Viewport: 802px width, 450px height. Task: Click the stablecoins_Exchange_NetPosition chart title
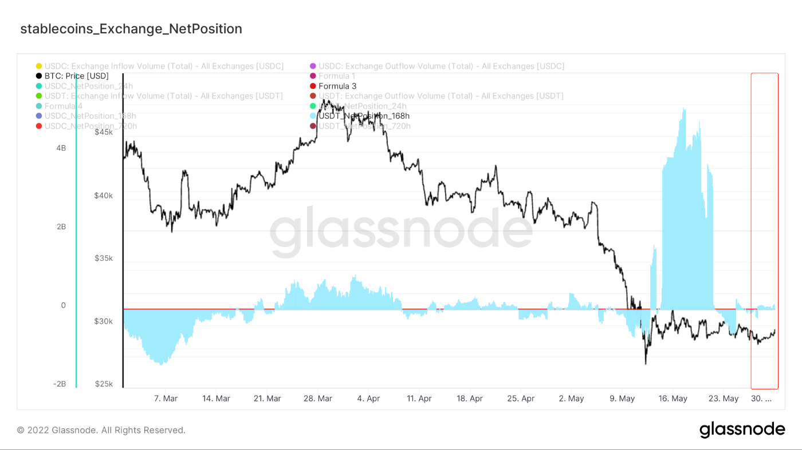pos(131,29)
